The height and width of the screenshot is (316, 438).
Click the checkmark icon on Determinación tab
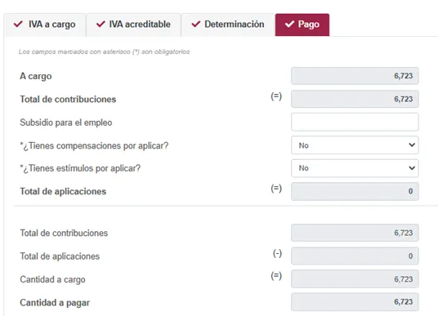[196, 24]
